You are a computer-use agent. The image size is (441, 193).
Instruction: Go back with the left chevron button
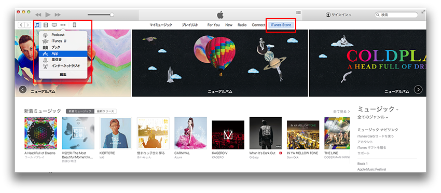[x=21, y=25]
